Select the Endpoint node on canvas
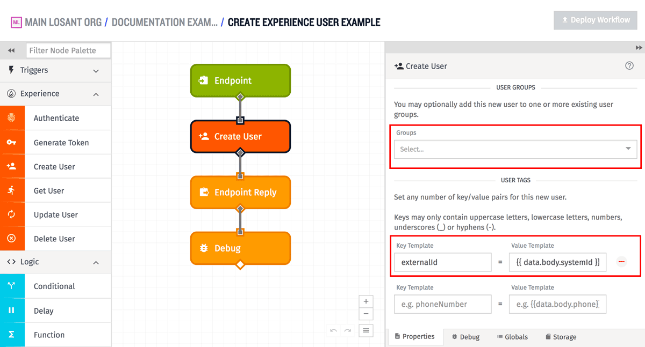 (x=240, y=80)
